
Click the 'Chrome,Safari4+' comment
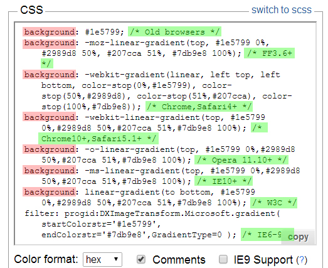click(x=199, y=107)
